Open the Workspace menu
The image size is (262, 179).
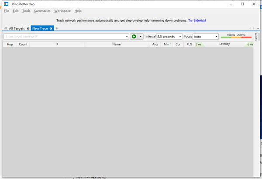[62, 11]
